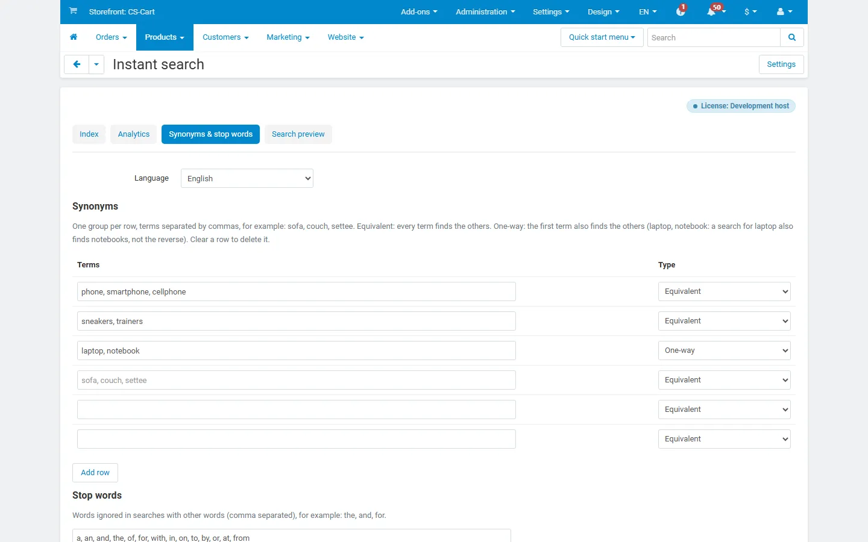This screenshot has width=868, height=542.
Task: Open the top Settings menu
Action: [x=551, y=11]
